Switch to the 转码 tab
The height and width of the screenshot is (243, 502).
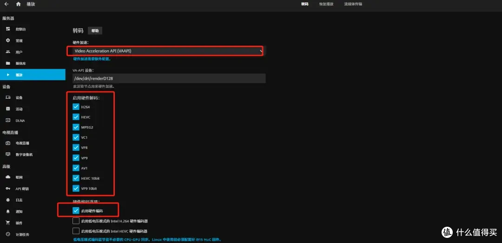[305, 4]
